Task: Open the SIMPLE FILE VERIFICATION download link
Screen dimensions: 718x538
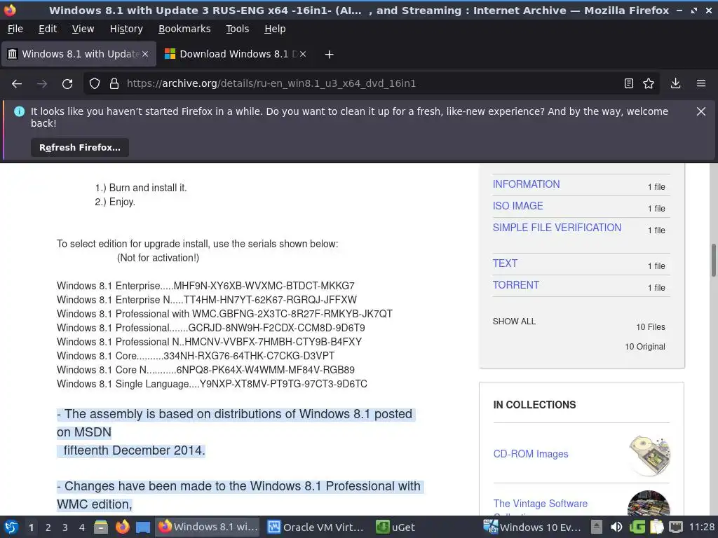Action: [x=557, y=228]
